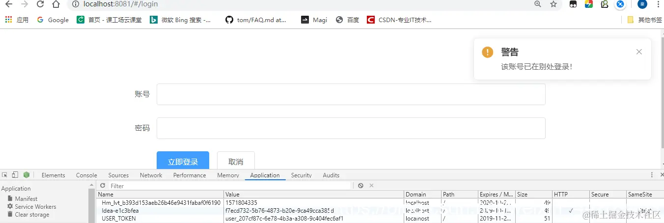This screenshot has height=223, width=664.
Task: Toggle DevTools device toolbar icon
Action: (15, 175)
